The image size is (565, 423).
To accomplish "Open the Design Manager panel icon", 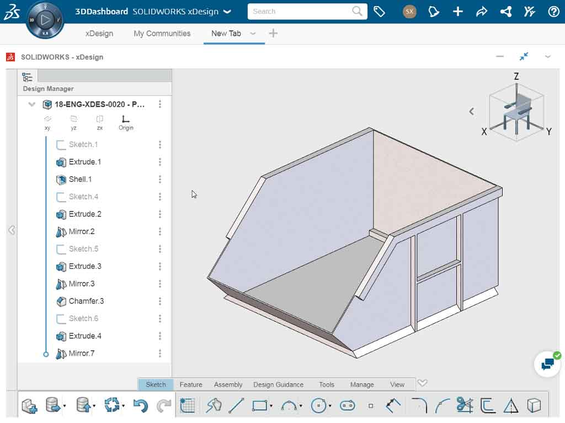I will click(26, 77).
